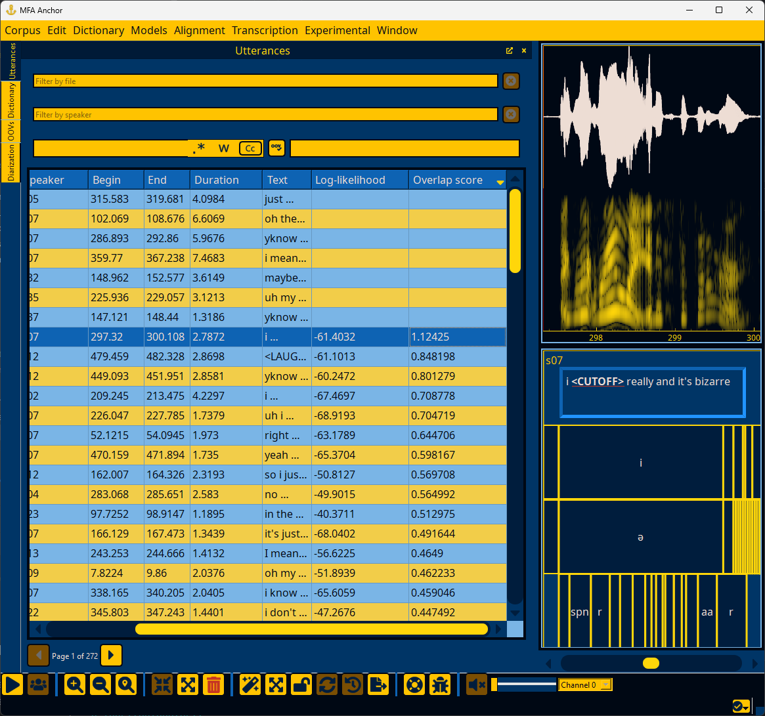Click the table's vertical scrollbar handle

515,231
